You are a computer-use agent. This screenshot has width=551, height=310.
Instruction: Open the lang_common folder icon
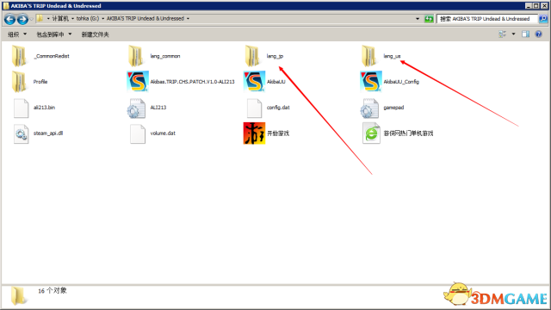click(x=136, y=56)
